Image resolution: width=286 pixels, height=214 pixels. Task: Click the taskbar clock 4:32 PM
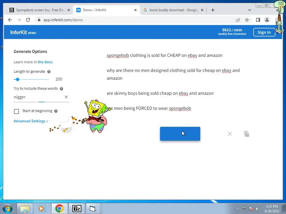pyautogui.click(x=272, y=209)
